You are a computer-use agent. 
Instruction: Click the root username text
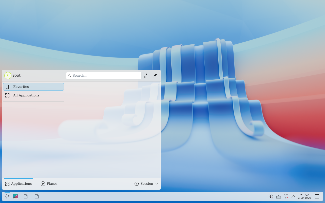(x=17, y=76)
